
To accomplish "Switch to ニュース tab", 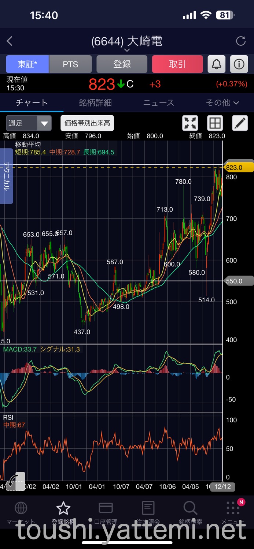I will [159, 103].
